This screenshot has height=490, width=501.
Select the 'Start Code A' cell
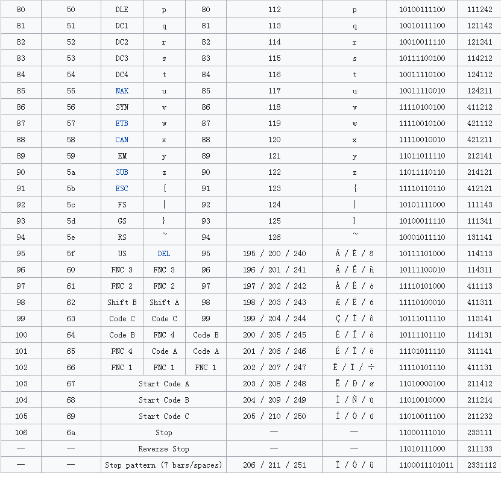click(163, 384)
